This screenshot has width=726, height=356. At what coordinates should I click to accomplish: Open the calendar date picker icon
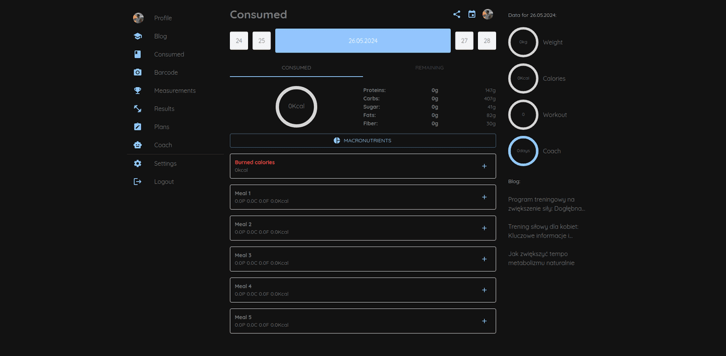pos(472,15)
